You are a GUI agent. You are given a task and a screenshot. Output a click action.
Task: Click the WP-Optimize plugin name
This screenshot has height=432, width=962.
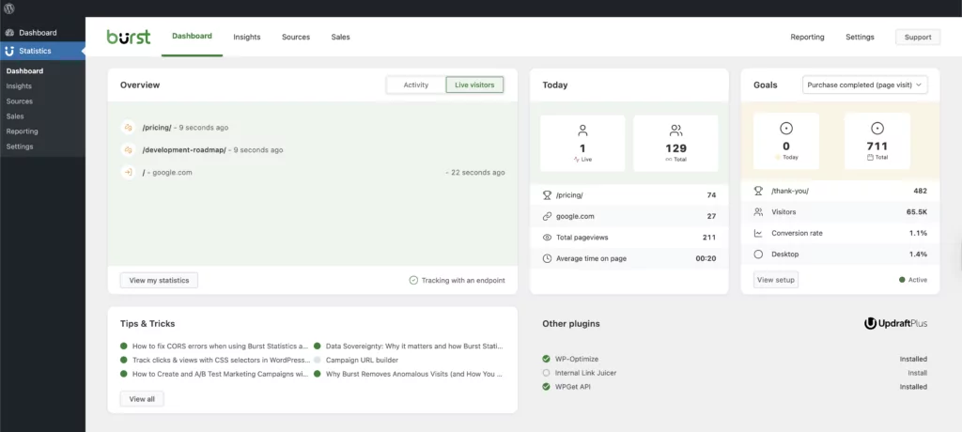pyautogui.click(x=577, y=359)
